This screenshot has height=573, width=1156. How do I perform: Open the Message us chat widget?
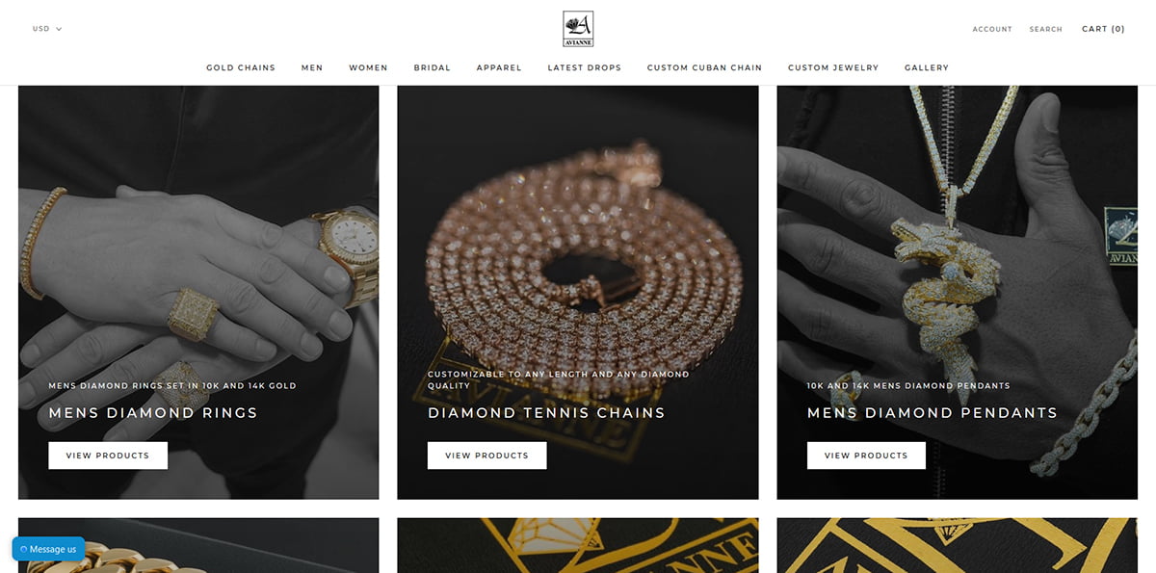[48, 549]
